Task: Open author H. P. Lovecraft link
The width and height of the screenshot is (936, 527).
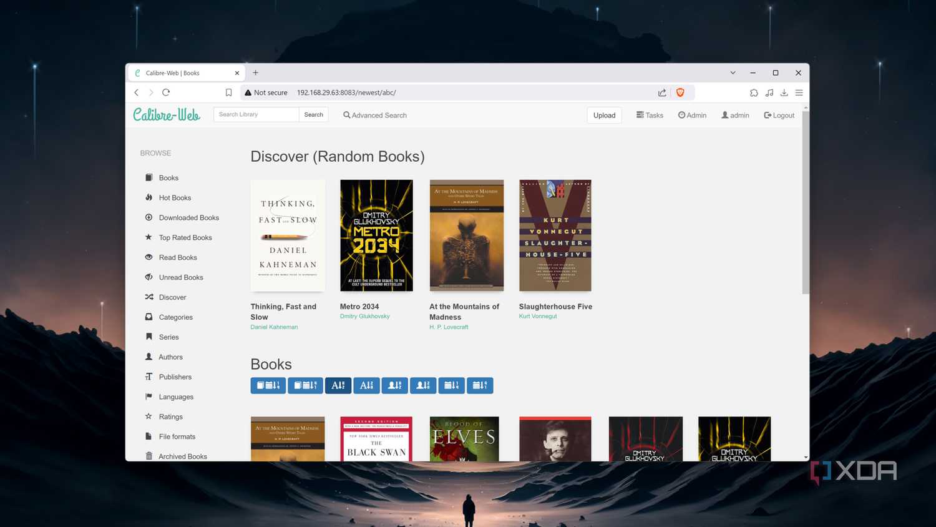Action: pos(449,327)
